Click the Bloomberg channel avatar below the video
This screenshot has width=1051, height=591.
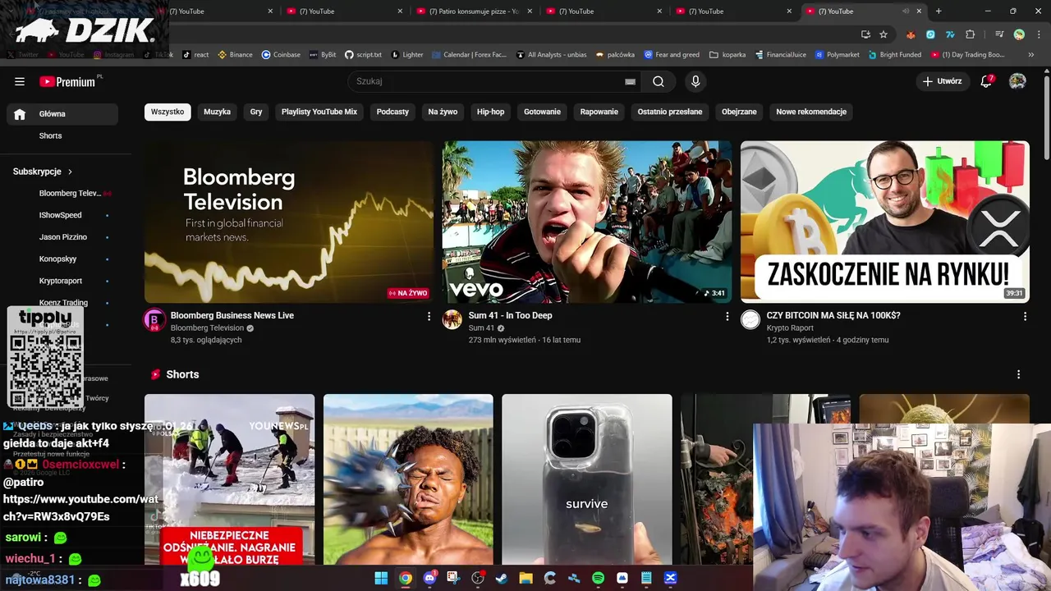click(x=154, y=320)
